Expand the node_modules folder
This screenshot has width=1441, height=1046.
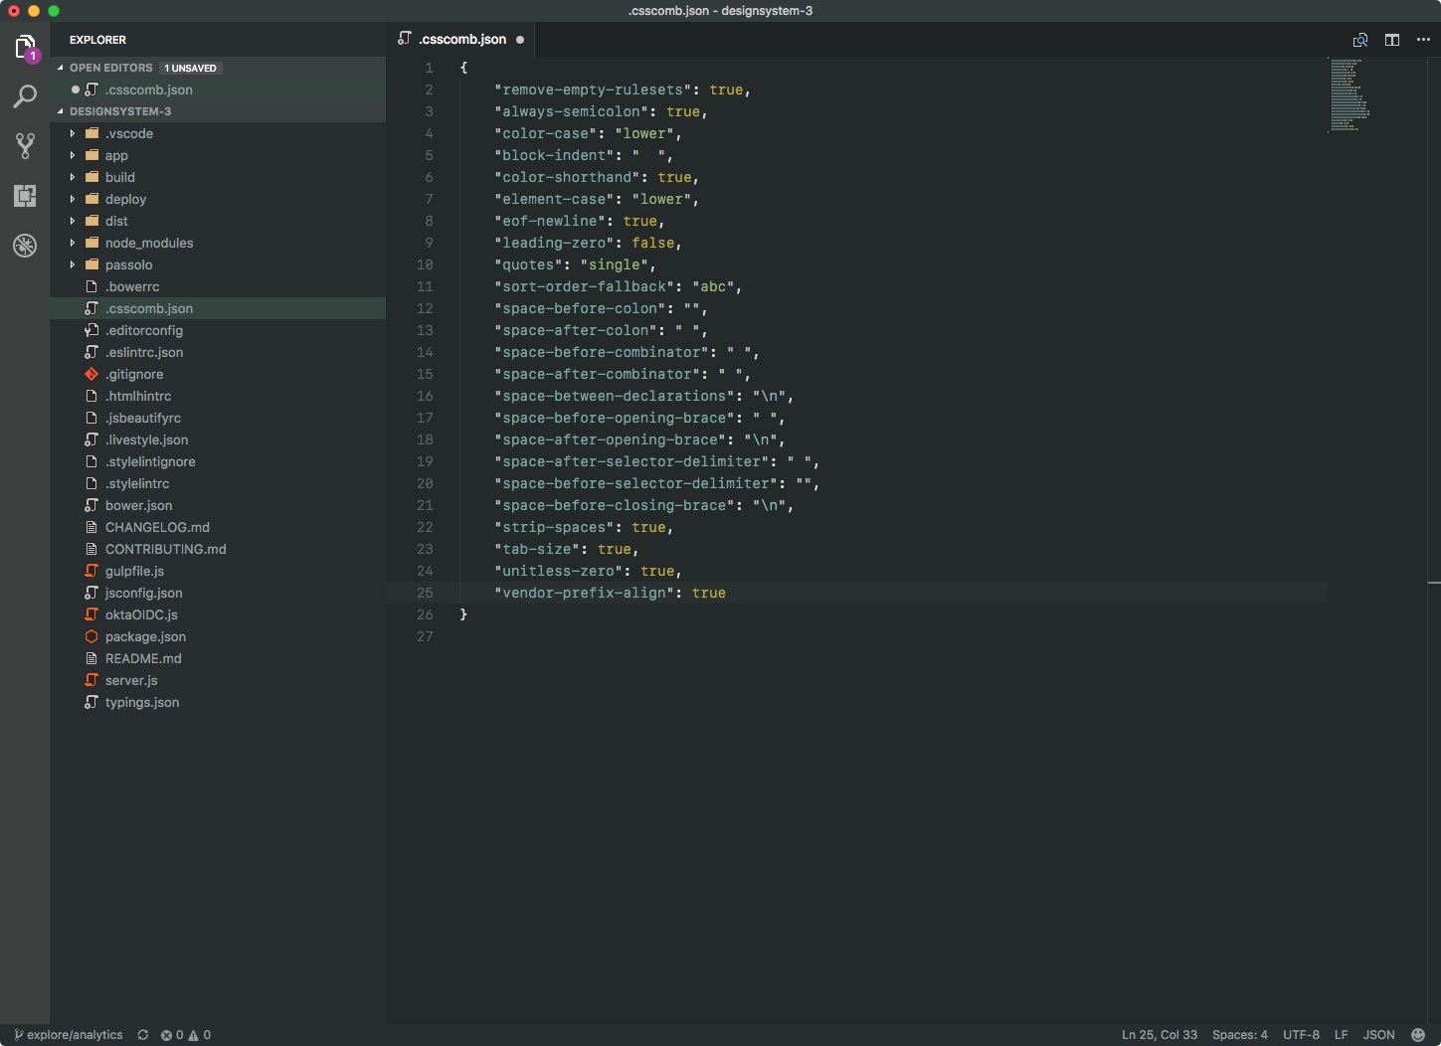(73, 243)
